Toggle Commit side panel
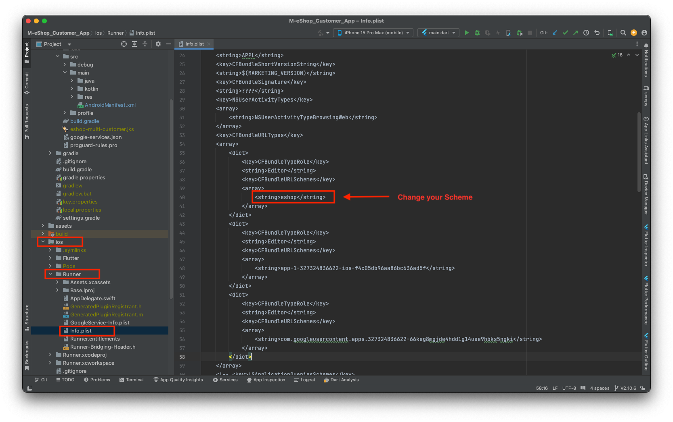Viewport: 673px width, 422px height. (x=27, y=83)
